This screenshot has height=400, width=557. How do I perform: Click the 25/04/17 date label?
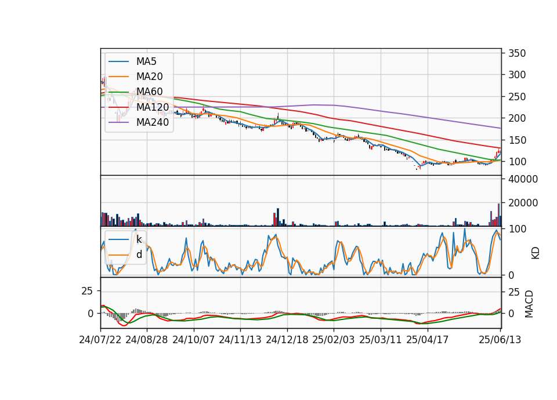[x=428, y=340]
